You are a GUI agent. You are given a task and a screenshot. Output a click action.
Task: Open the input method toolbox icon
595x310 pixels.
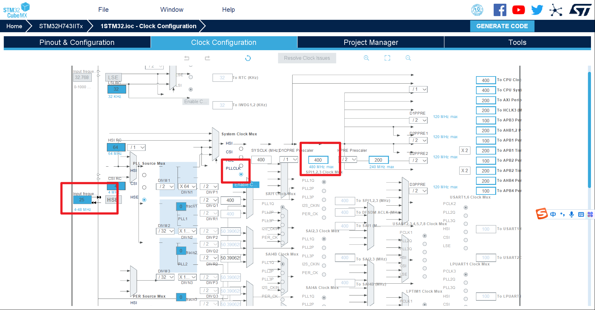pos(590,214)
